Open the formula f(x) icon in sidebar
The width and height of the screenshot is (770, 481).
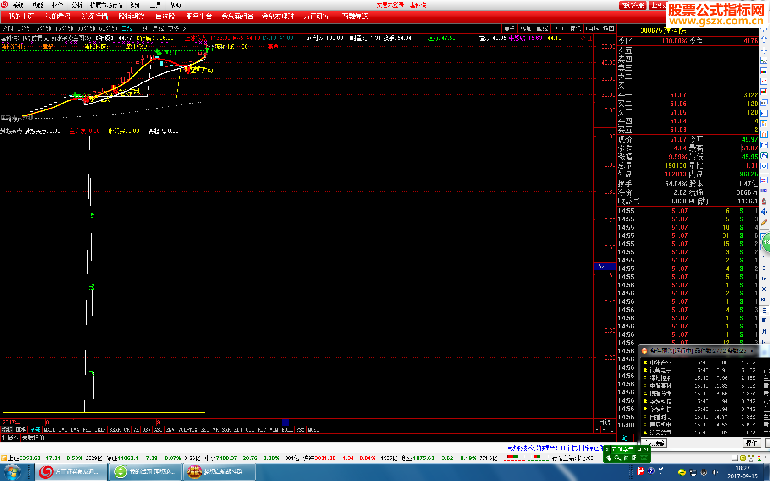pyautogui.click(x=764, y=156)
